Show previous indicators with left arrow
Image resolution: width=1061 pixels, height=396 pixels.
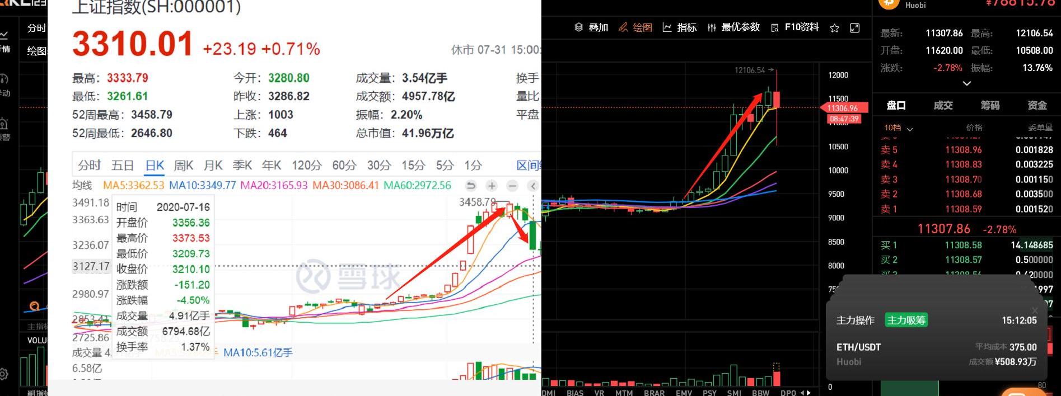(802, 393)
